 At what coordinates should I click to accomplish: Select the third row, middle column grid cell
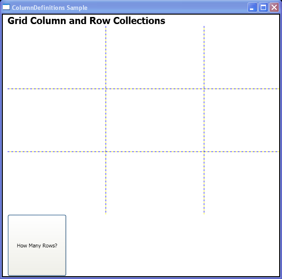[x=155, y=183]
